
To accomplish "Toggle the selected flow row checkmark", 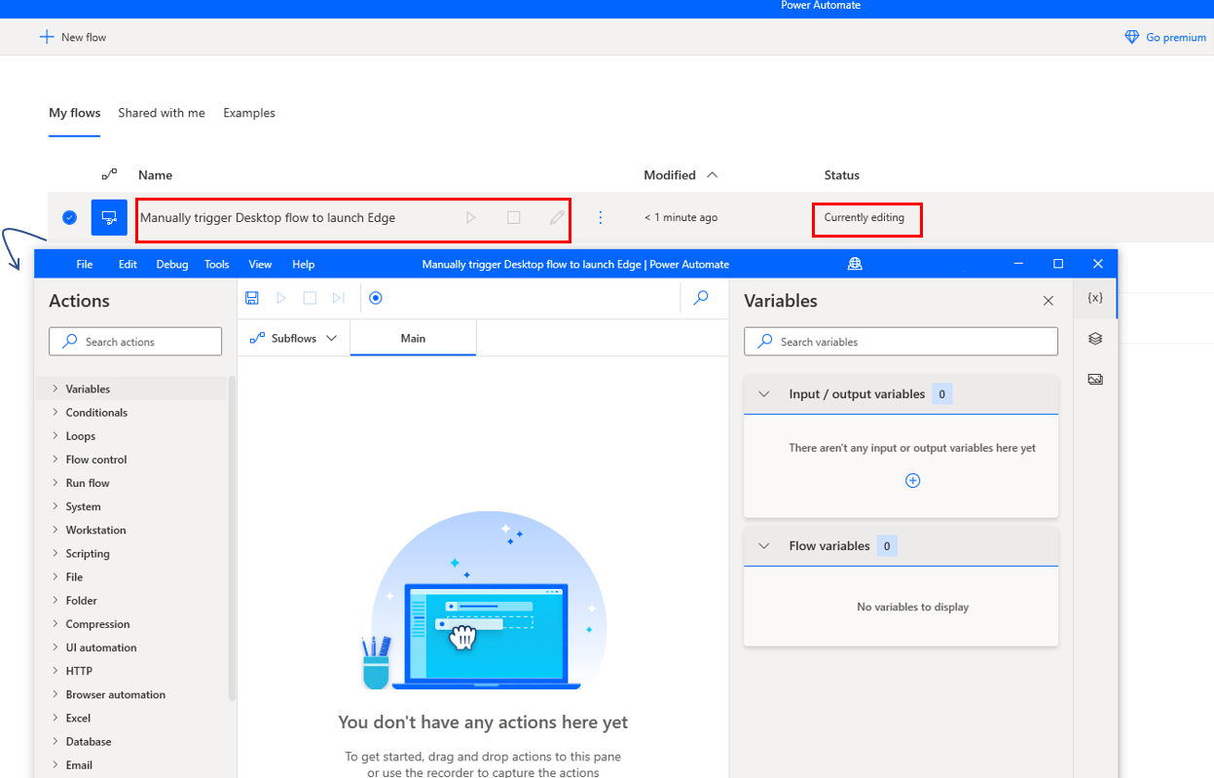I will [x=69, y=217].
